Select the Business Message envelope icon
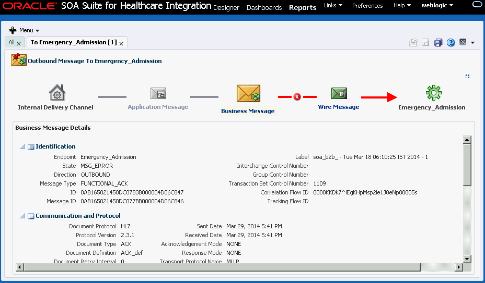Viewport: 485px width, 283px height. (x=248, y=93)
